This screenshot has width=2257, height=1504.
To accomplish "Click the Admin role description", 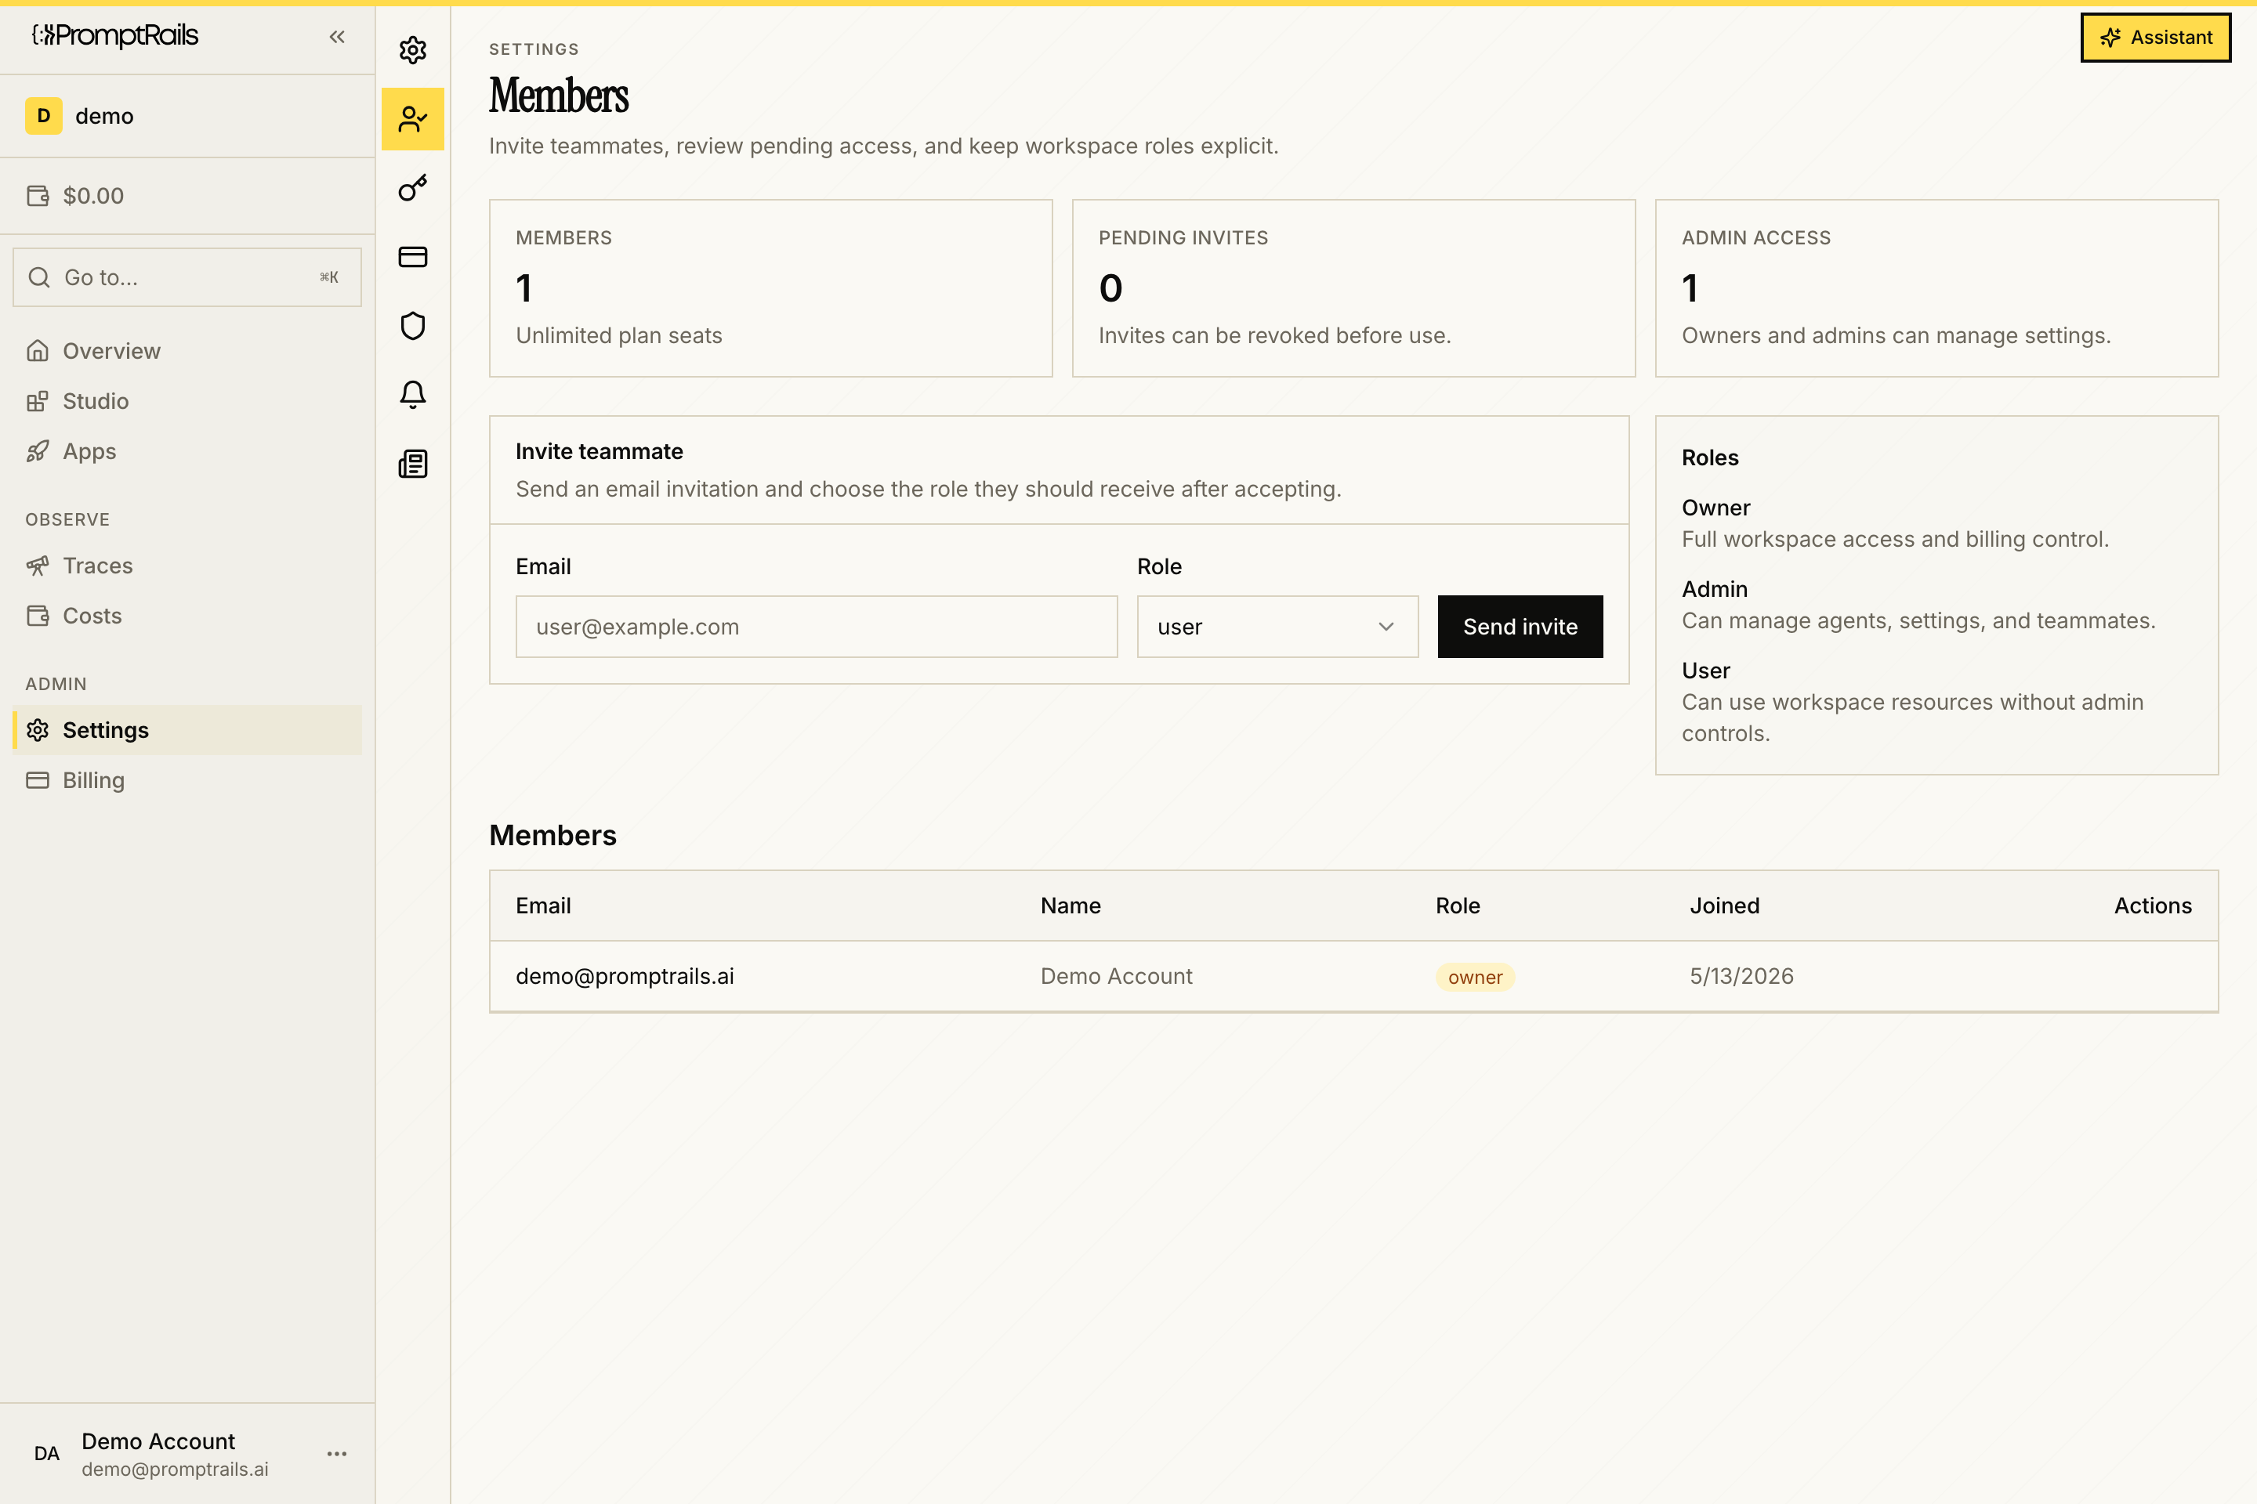I will (1918, 620).
